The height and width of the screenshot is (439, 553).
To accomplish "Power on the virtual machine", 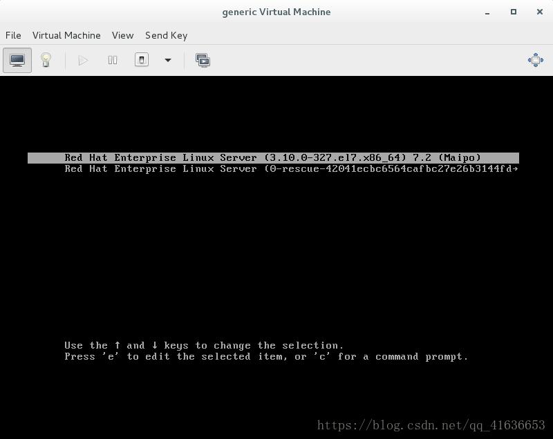I will pos(83,60).
